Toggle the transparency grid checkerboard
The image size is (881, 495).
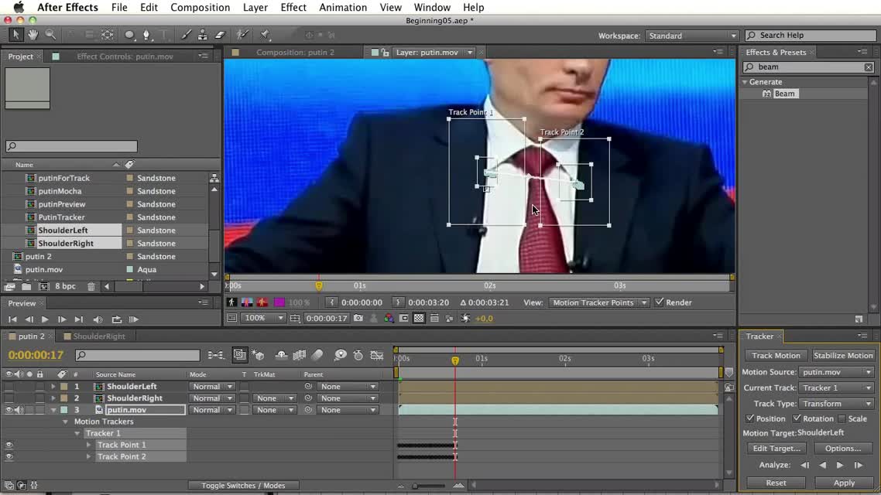[419, 318]
